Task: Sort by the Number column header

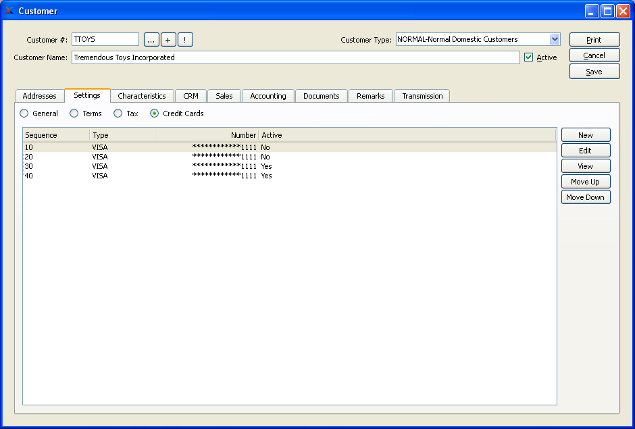Action: [208, 135]
